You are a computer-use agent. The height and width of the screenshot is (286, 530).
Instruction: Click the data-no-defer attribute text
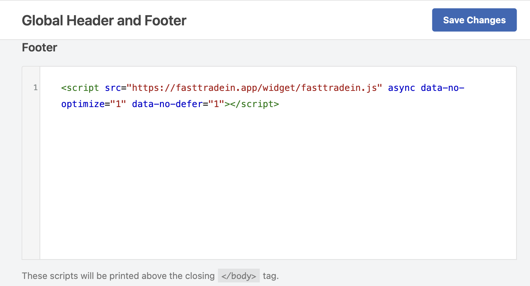[x=167, y=104]
